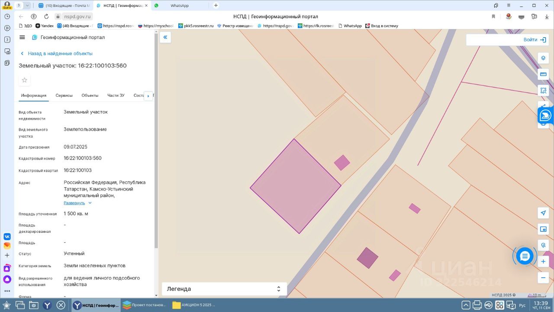Click the locate-me navigation arrow
The height and width of the screenshot is (312, 554).
point(543,213)
